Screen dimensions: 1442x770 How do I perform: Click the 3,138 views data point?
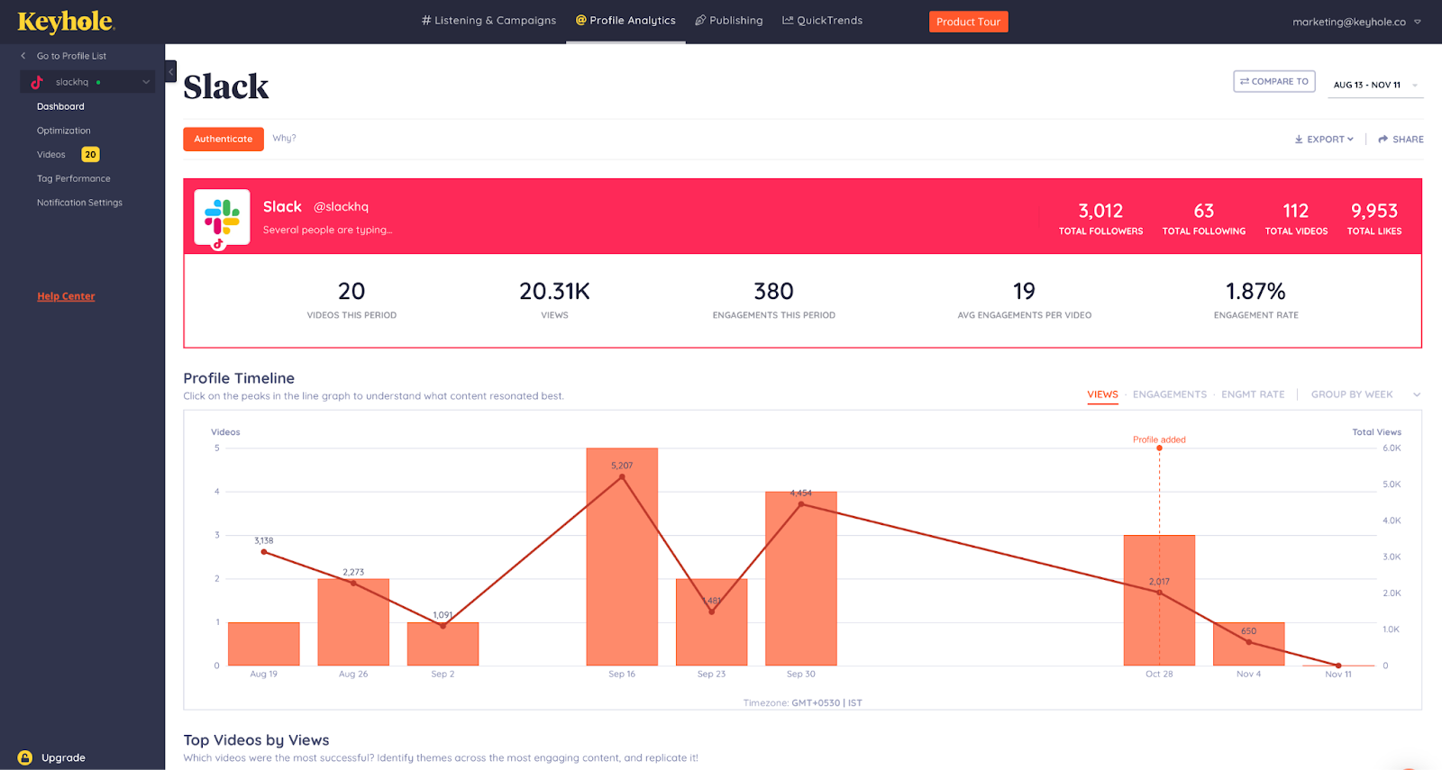pos(264,552)
